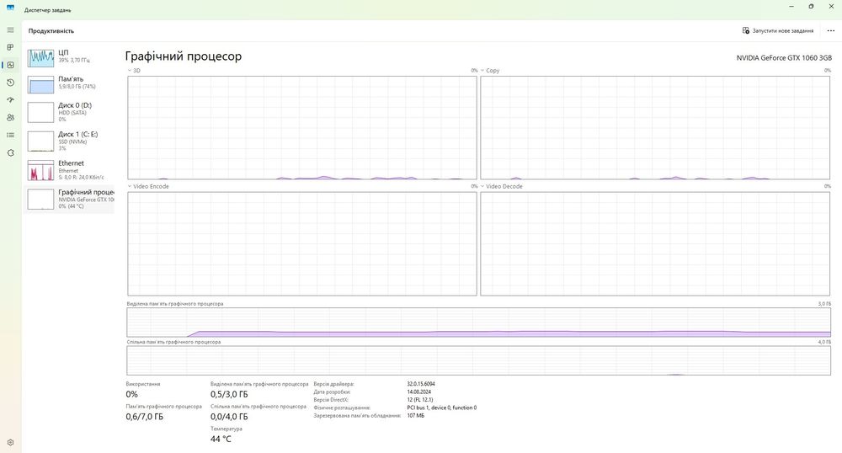This screenshot has width=842, height=453.
Task: Click the shared GPU memory graph
Action: pos(478,360)
